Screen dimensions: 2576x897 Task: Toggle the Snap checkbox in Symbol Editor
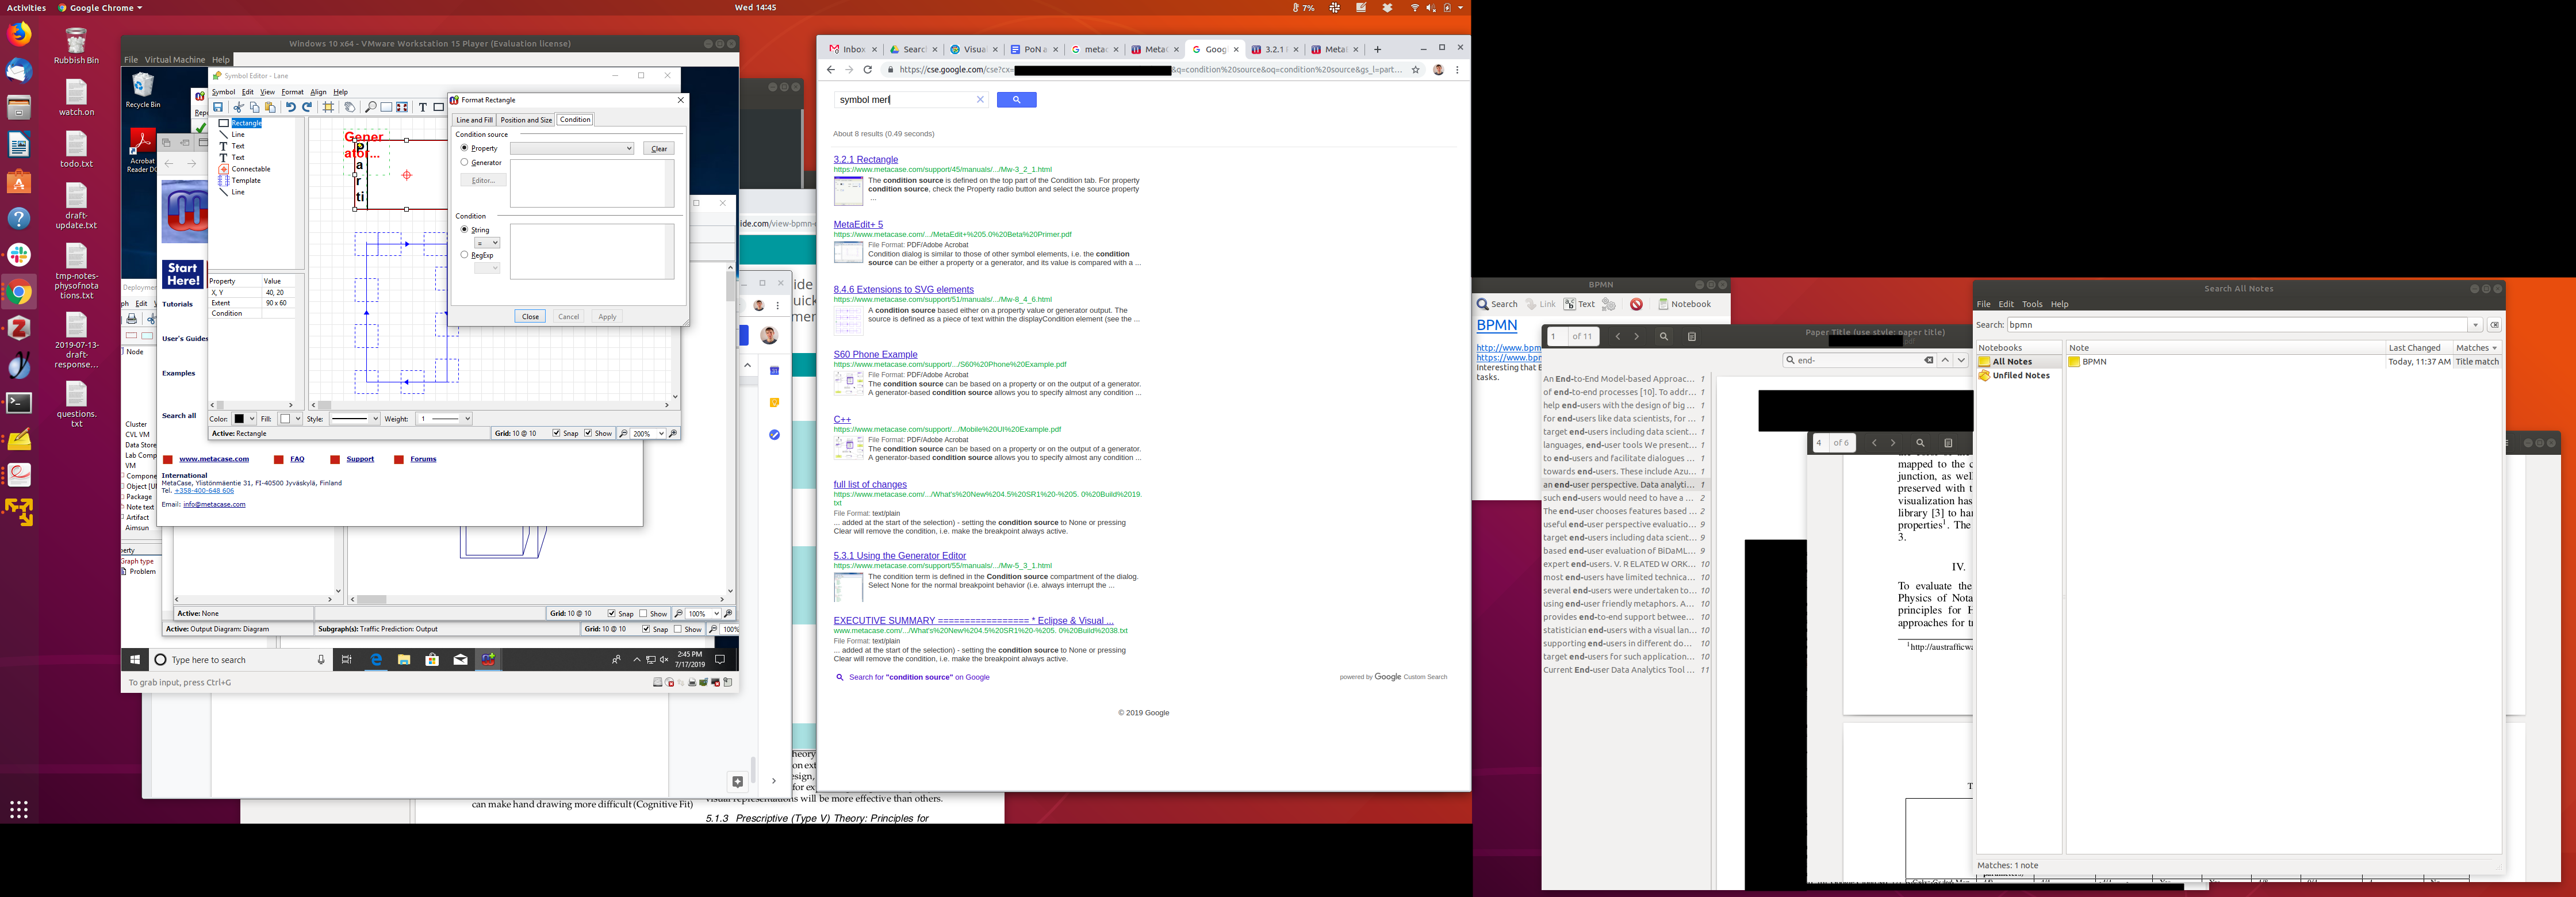(556, 433)
